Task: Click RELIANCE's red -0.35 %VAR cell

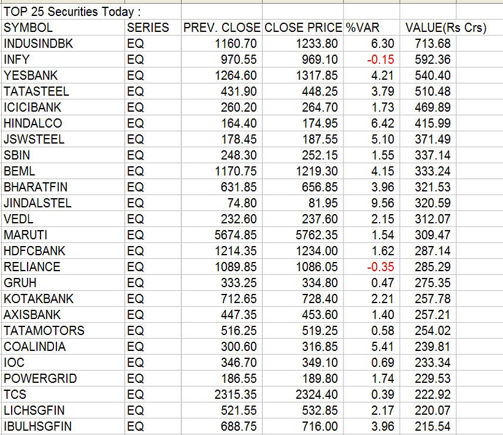Action: [380, 267]
